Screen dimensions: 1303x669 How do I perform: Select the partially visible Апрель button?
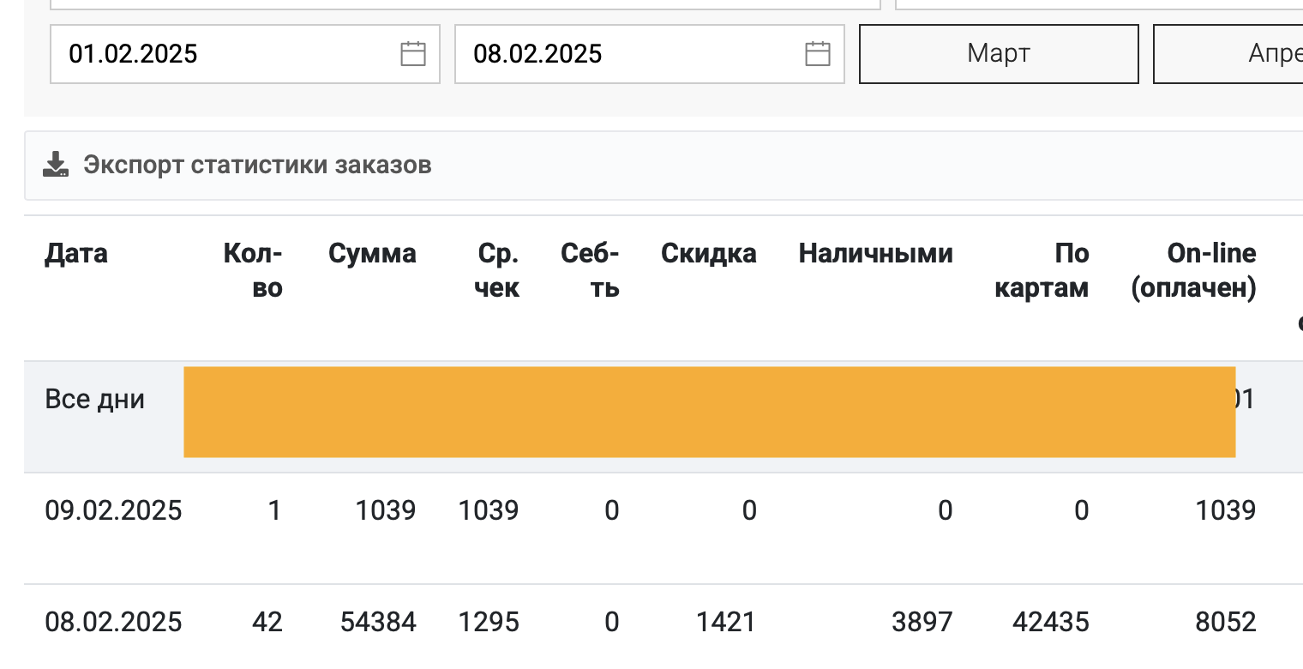pyautogui.click(x=1228, y=54)
